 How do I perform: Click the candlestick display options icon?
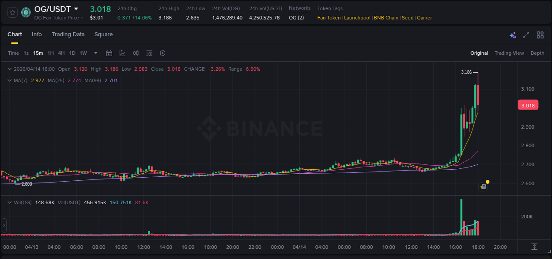[136, 53]
